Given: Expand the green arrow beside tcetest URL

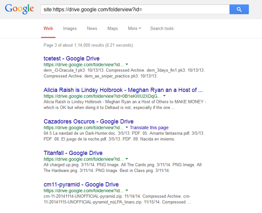Looking at the screenshot, I should 127,64.
